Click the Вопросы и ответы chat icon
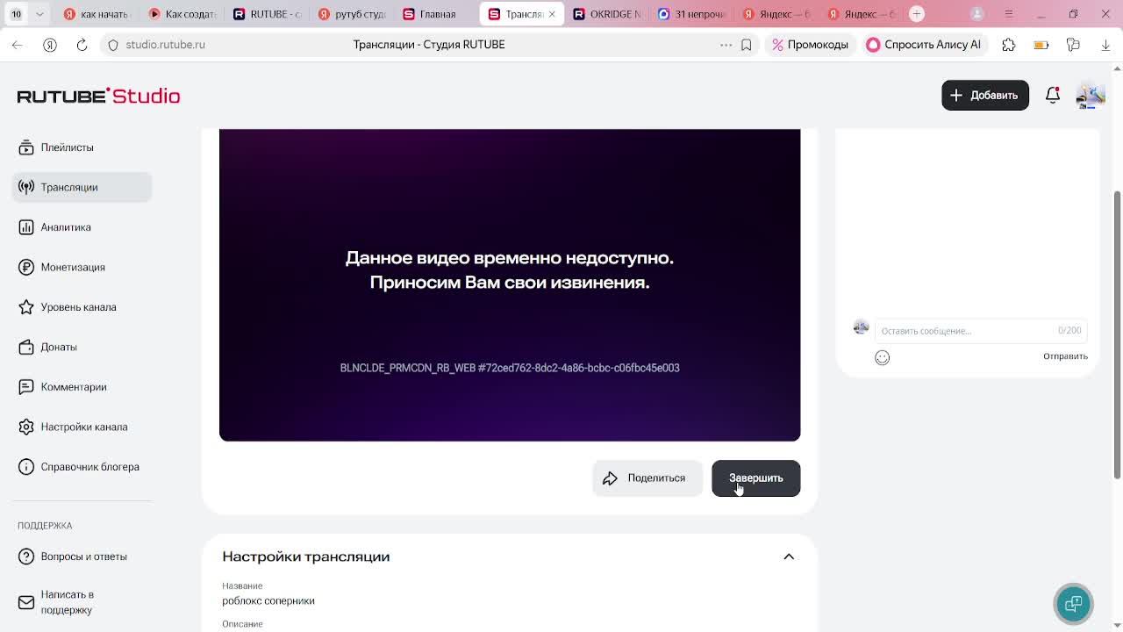This screenshot has width=1123, height=632. pyautogui.click(x=26, y=557)
